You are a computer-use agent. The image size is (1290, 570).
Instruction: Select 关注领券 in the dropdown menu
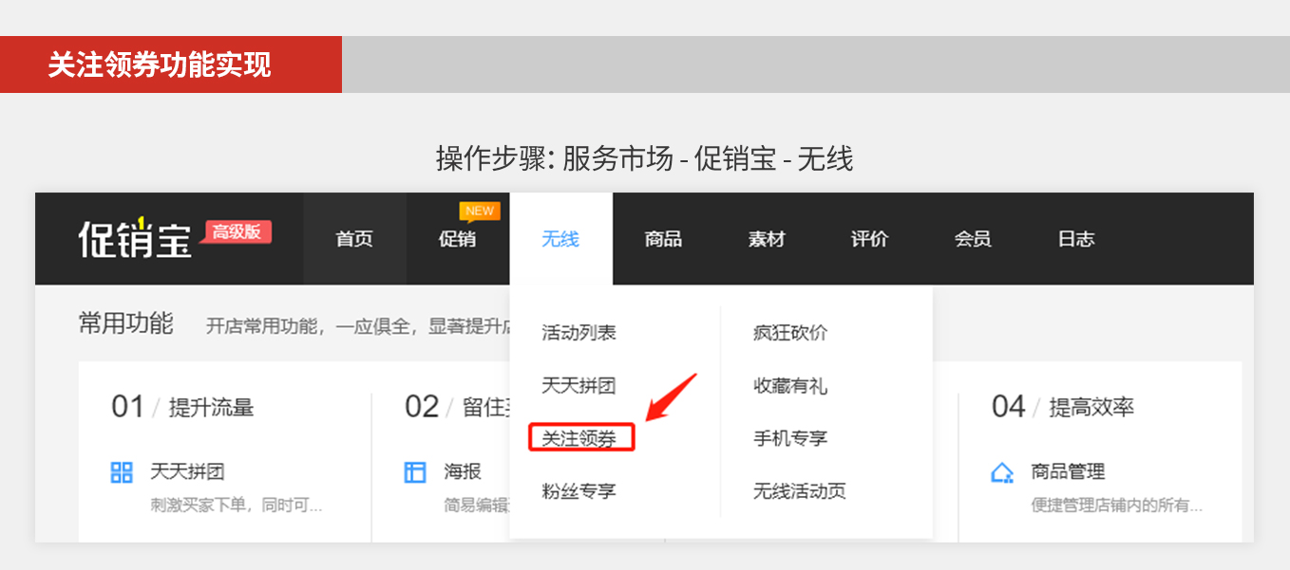click(x=581, y=438)
